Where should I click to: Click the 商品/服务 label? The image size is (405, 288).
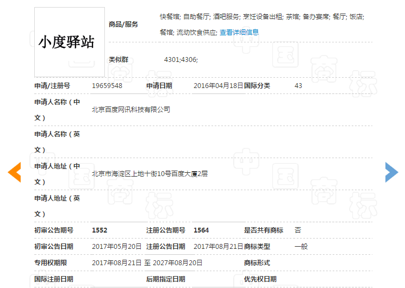pos(123,24)
